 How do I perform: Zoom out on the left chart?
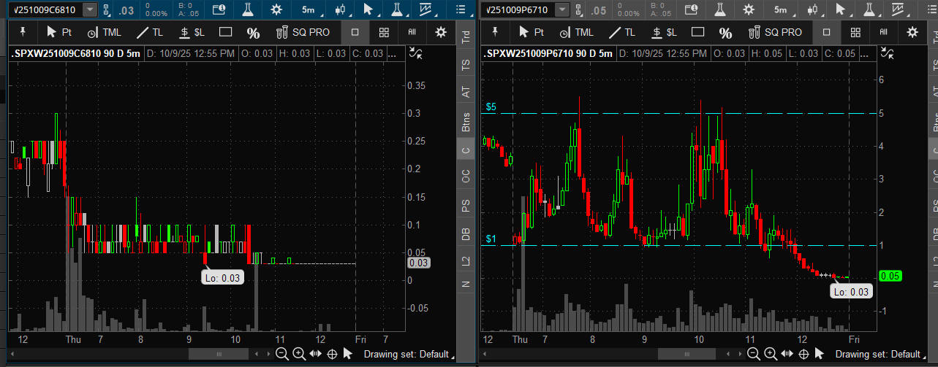pos(282,354)
